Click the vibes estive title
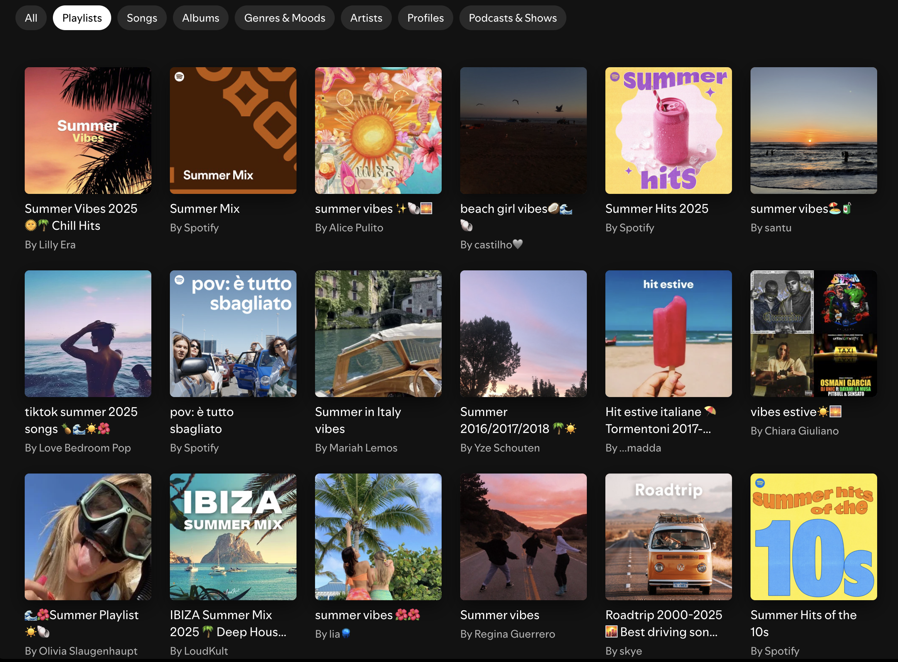This screenshot has width=898, height=662. 796,412
